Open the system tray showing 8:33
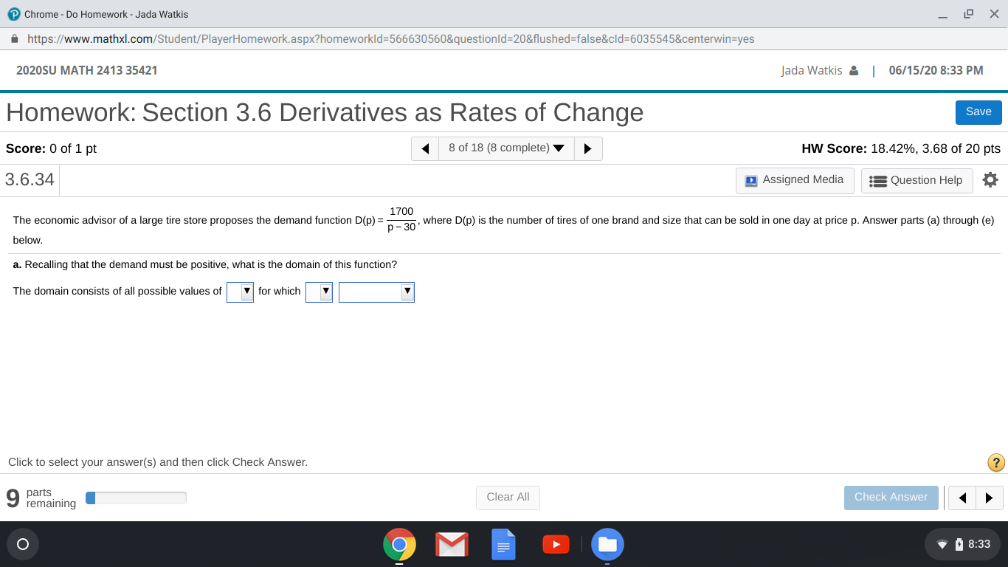The height and width of the screenshot is (567, 1008). [x=962, y=545]
